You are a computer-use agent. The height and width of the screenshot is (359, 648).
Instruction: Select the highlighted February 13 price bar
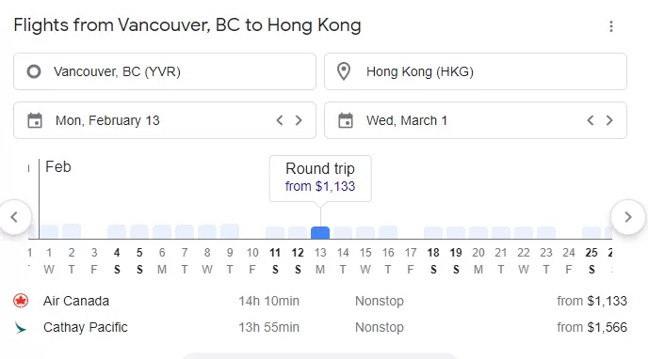point(320,232)
